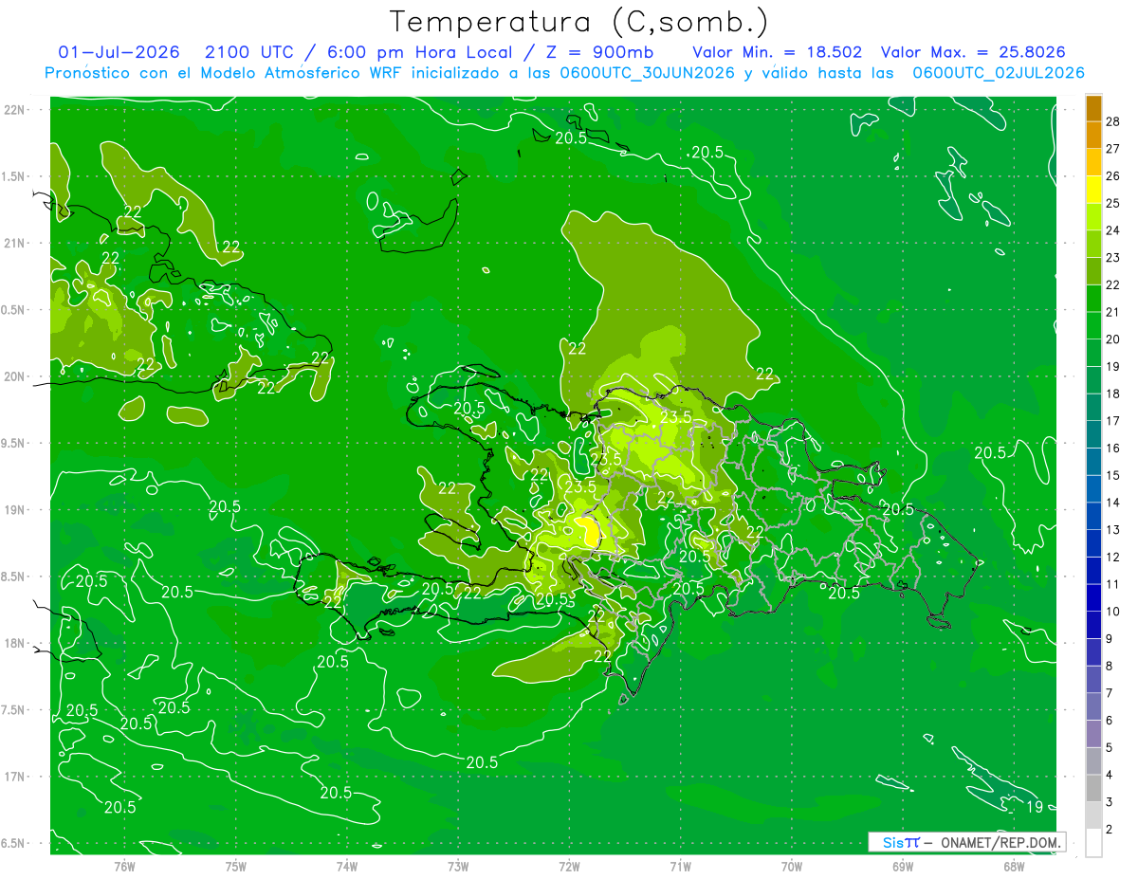Screen dimensions: 1138x879
Task: Click the '0600UTC_02JUL2026' valid-until time
Action: 999,73
